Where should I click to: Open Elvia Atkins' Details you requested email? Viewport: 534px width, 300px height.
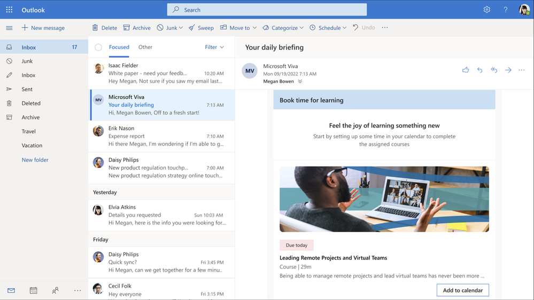coord(161,215)
